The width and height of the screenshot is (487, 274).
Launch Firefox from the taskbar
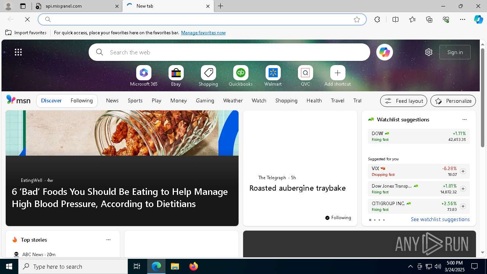pos(194,266)
